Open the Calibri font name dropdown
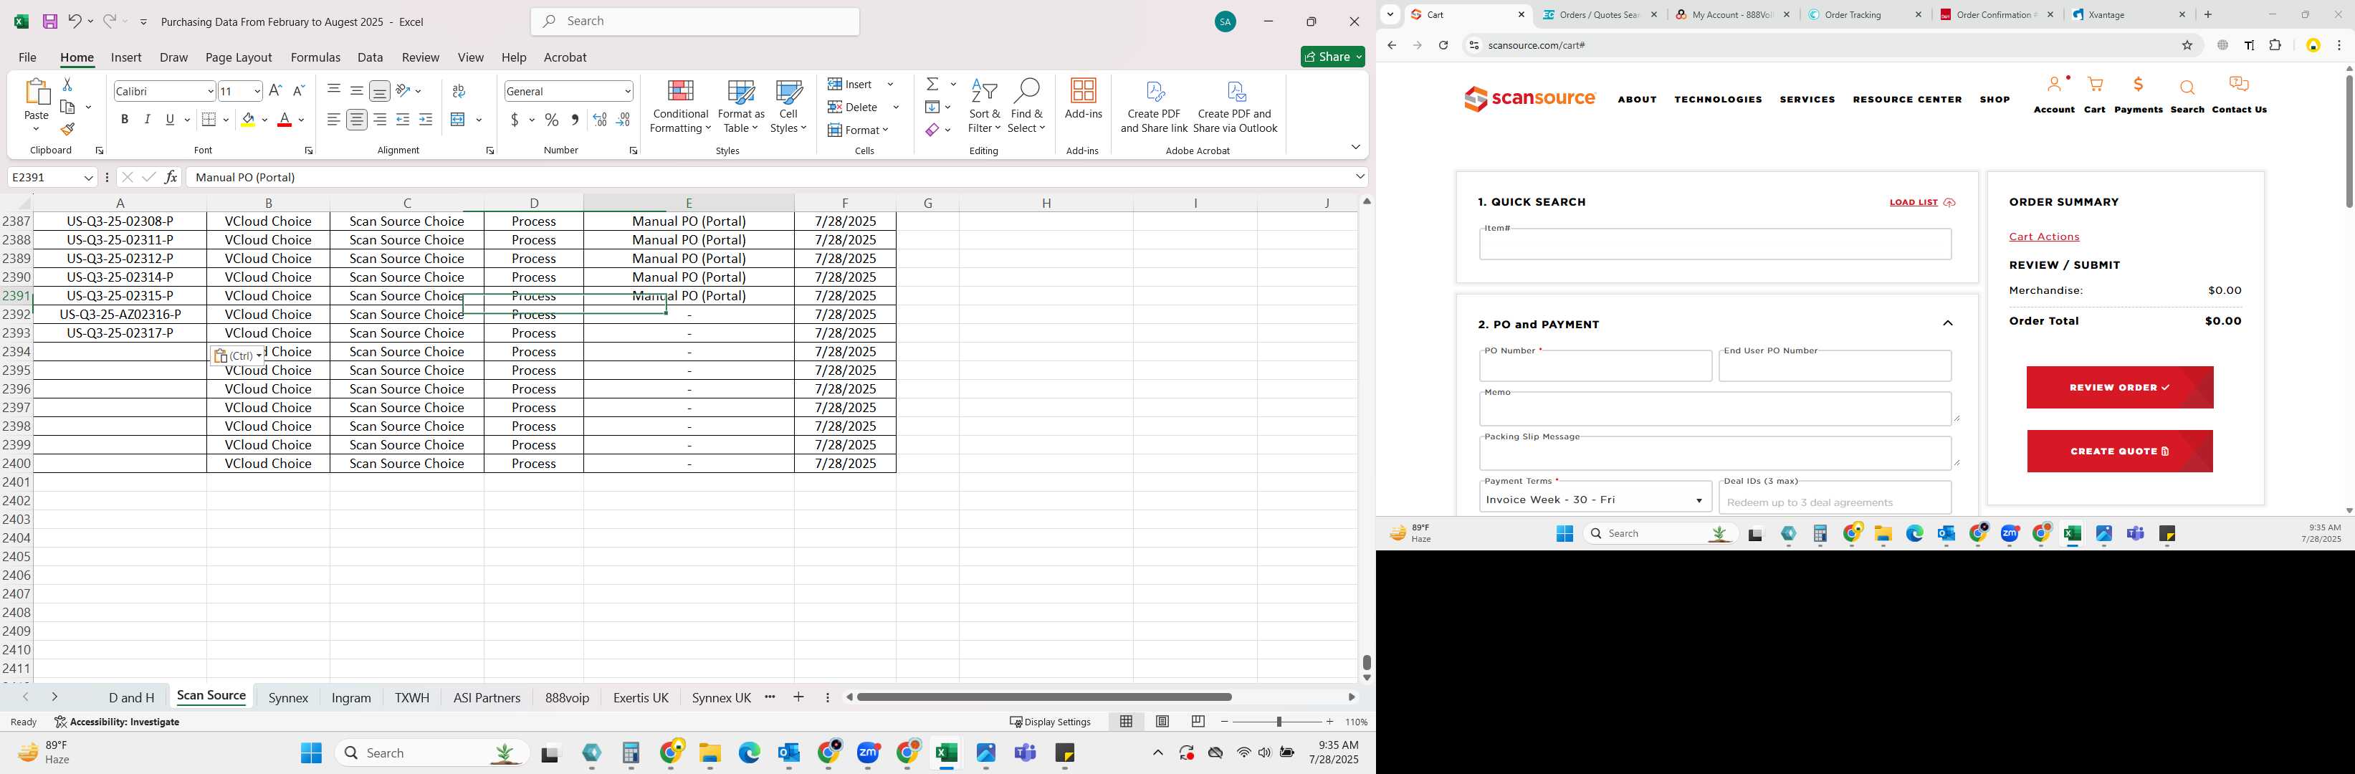This screenshot has width=2355, height=774. 210,92
